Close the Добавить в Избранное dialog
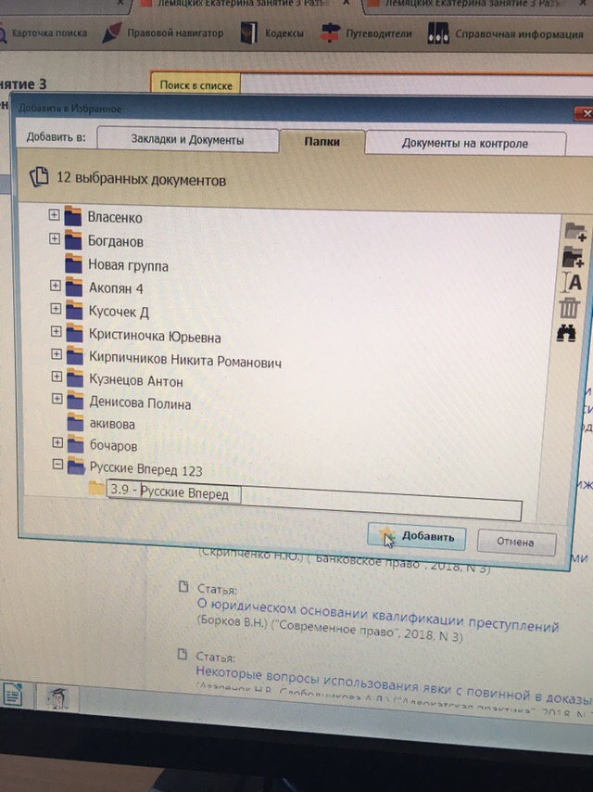 pos(586,114)
